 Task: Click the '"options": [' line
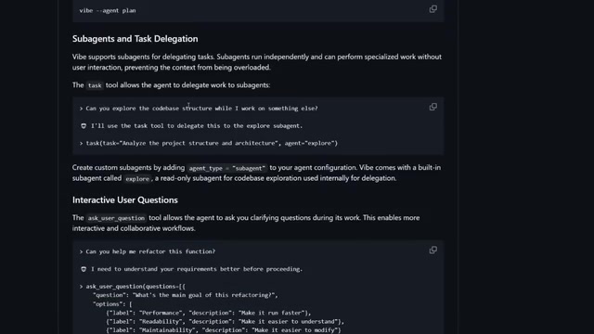(112, 303)
